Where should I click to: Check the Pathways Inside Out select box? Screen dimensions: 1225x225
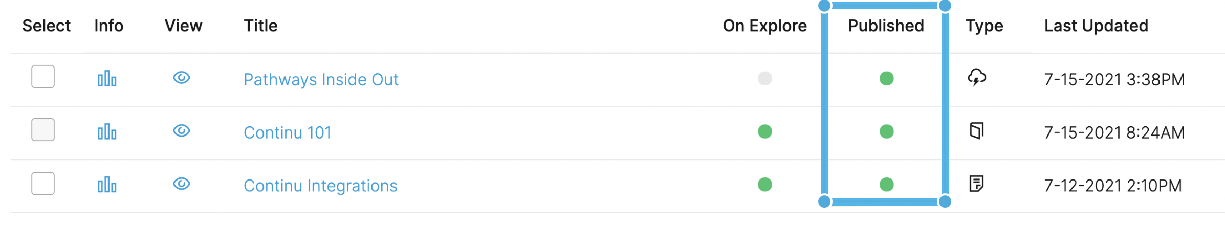point(43,77)
